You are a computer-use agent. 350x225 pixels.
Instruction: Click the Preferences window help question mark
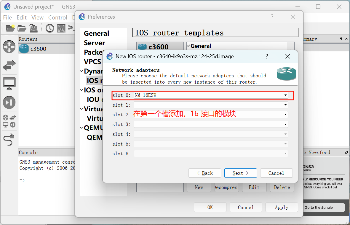[x=272, y=17]
